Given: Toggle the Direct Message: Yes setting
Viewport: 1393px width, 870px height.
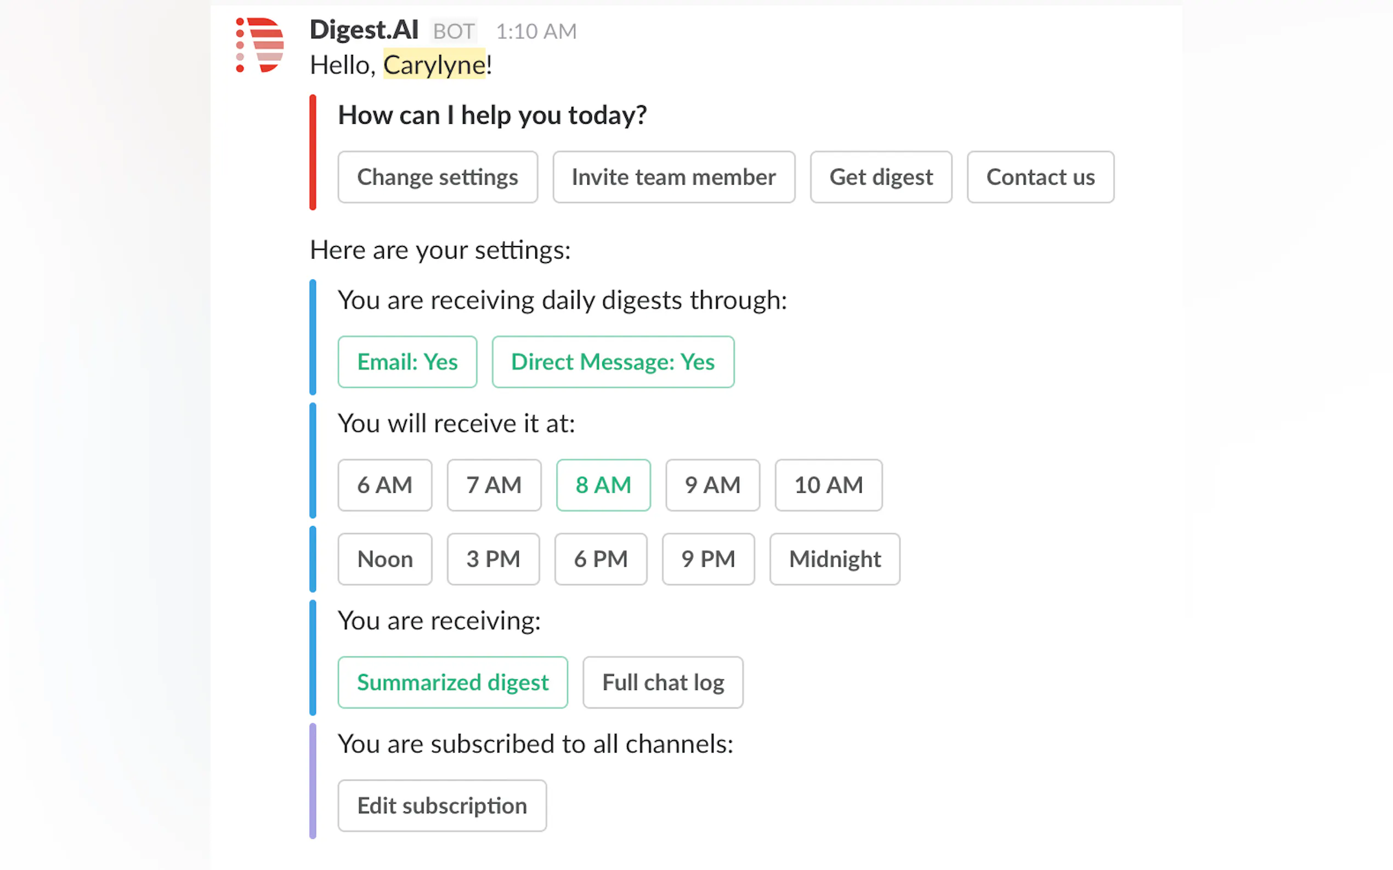Looking at the screenshot, I should pyautogui.click(x=613, y=362).
